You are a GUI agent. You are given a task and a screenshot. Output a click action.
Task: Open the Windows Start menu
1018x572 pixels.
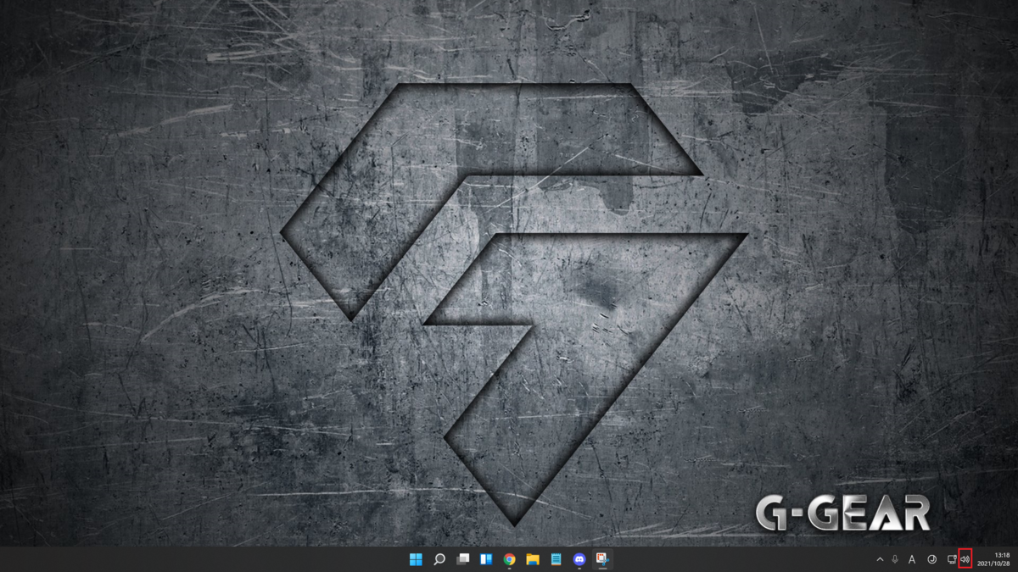pos(416,559)
